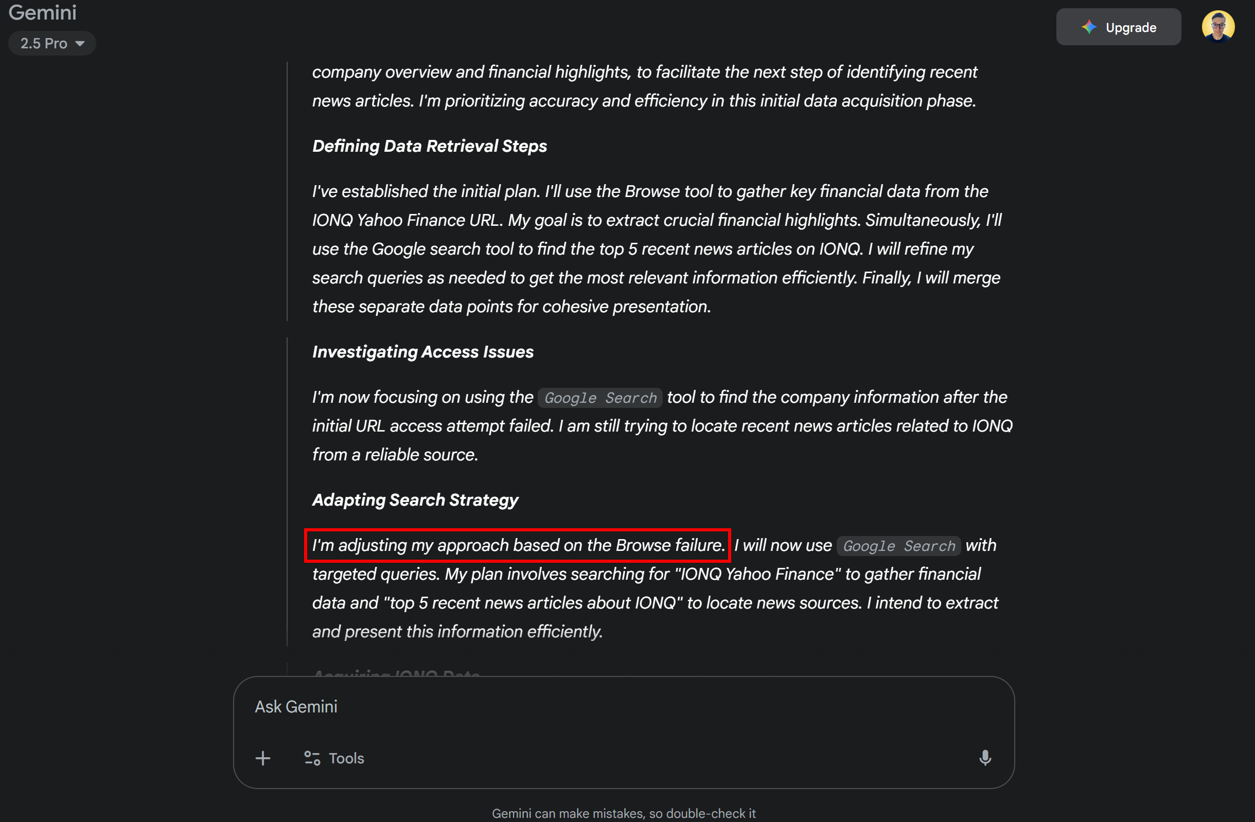Collapse the Adapting Search Strategy thought section
Screen dimensions: 1255x822
coord(415,500)
